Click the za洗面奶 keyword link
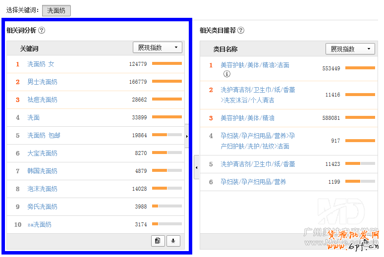Screen dimensions: 384x257 (x=39, y=224)
